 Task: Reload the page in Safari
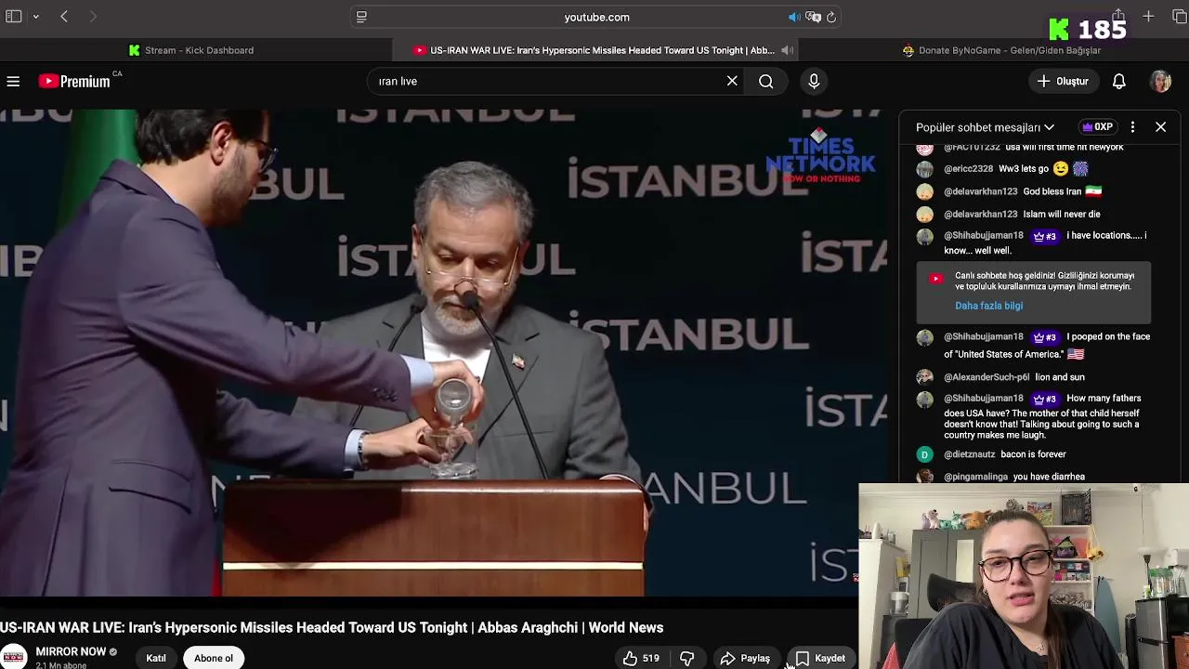(831, 17)
